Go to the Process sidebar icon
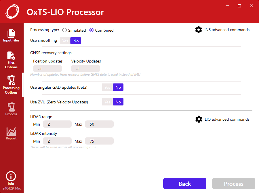 click(11, 107)
